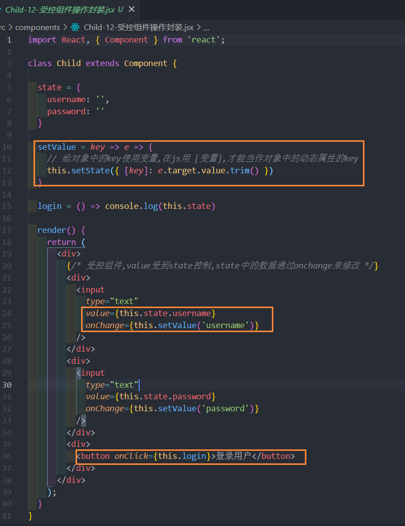Click 'setValue' definition on line 10

click(57, 147)
